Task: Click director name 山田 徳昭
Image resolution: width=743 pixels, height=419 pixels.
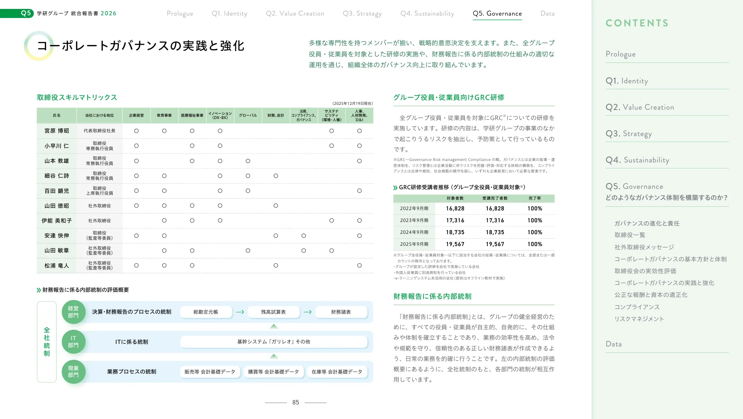Action: click(x=57, y=206)
